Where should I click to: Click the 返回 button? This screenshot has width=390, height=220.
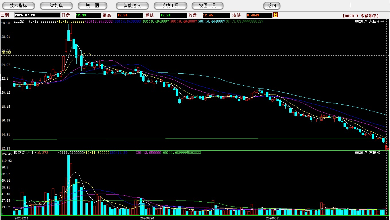coord(272,5)
